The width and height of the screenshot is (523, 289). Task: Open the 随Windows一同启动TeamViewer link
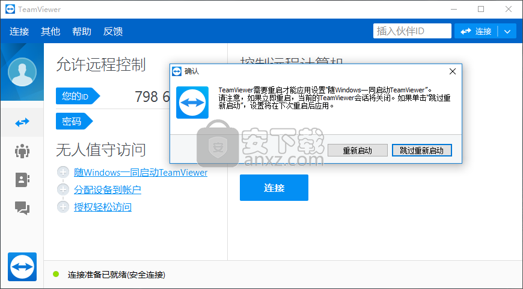pos(141,172)
